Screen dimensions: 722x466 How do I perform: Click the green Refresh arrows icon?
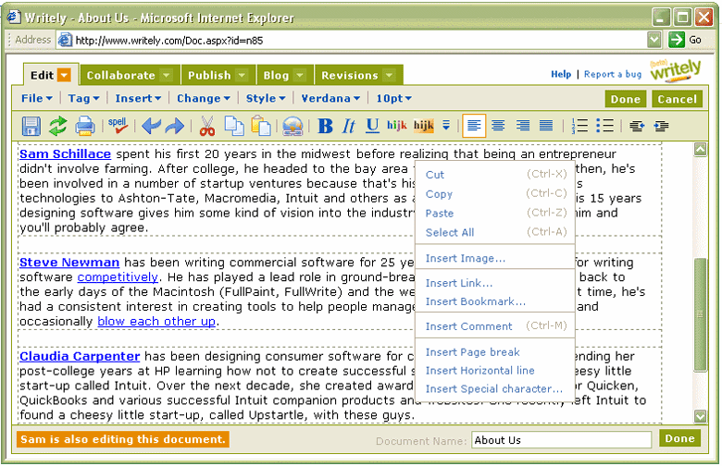pos(58,126)
